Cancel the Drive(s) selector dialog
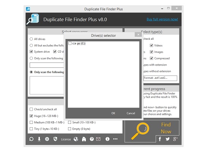Viewport: 209px width, 153px height. point(131,113)
